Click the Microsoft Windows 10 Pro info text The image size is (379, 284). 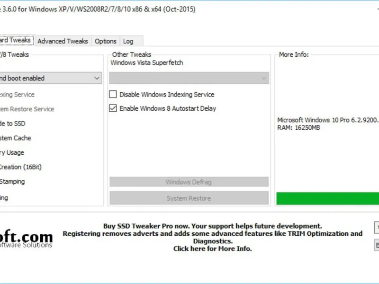(x=328, y=120)
